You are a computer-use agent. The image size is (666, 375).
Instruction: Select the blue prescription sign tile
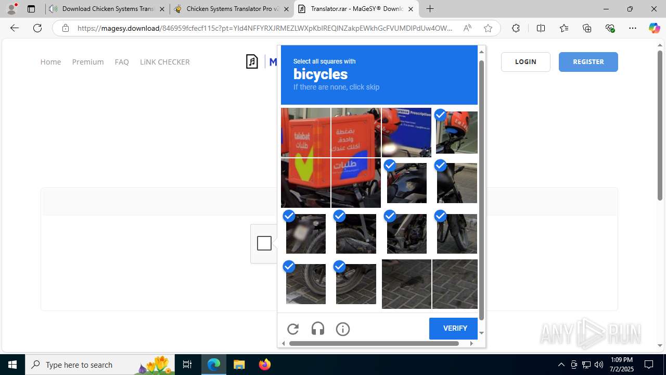(x=406, y=132)
